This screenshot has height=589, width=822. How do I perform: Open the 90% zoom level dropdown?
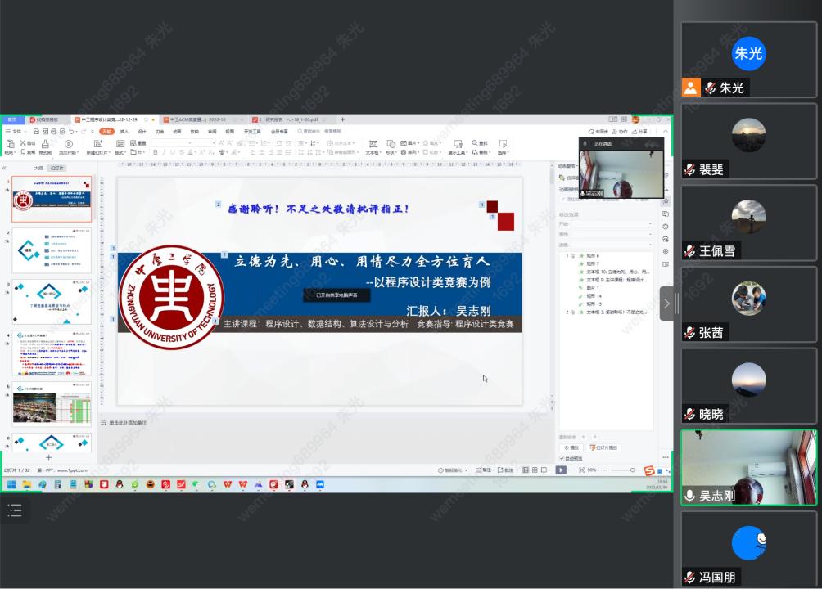pyautogui.click(x=591, y=470)
